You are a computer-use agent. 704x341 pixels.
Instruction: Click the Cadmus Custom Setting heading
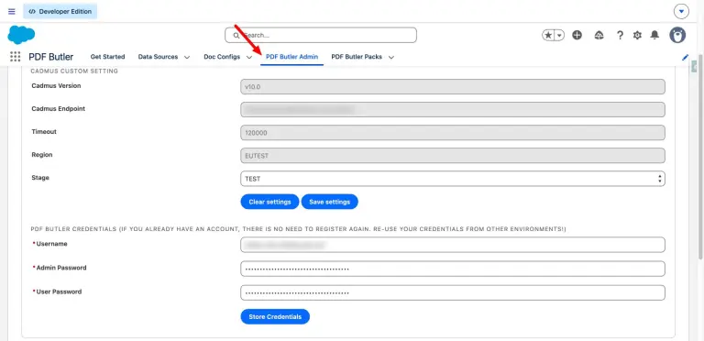pos(74,71)
